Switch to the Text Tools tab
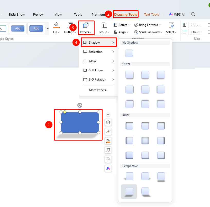The image size is (210, 207). tap(152, 14)
